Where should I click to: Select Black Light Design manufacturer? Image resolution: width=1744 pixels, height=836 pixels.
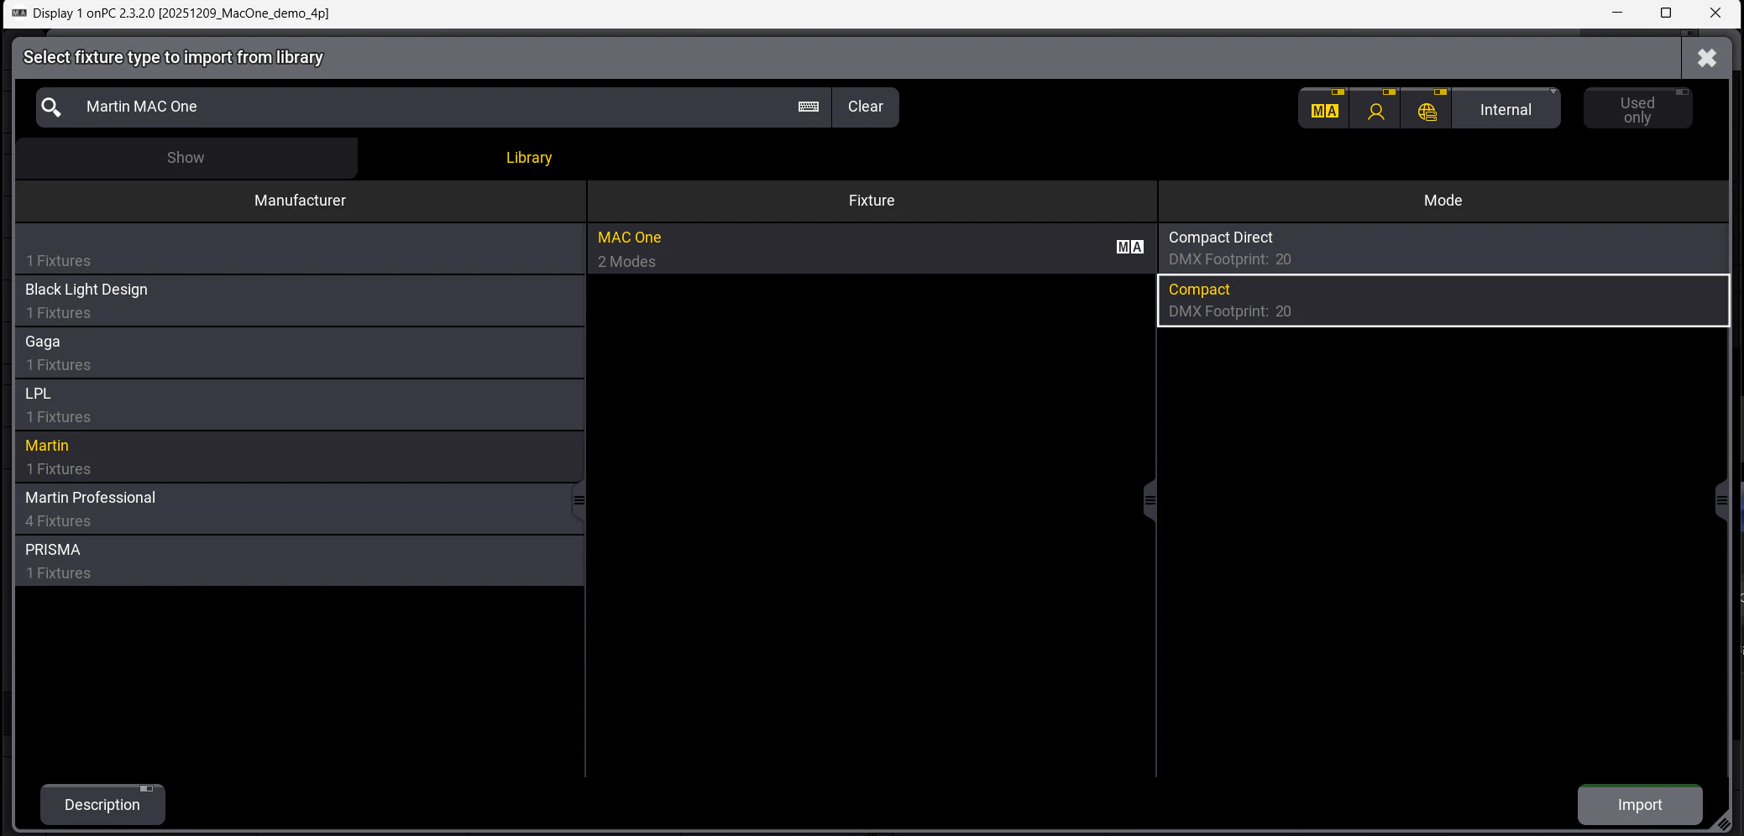pyautogui.click(x=300, y=301)
